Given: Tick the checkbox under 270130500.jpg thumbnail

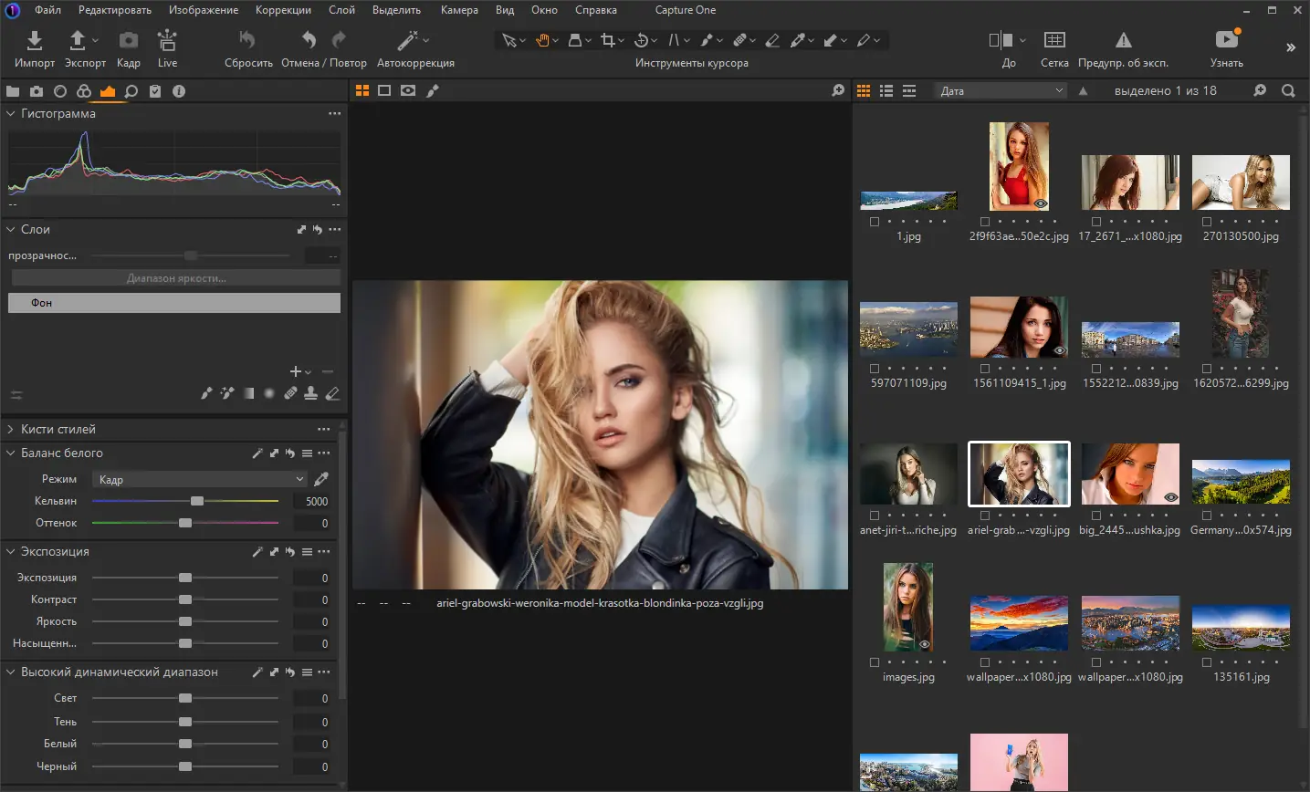Looking at the screenshot, I should pos(1207,222).
